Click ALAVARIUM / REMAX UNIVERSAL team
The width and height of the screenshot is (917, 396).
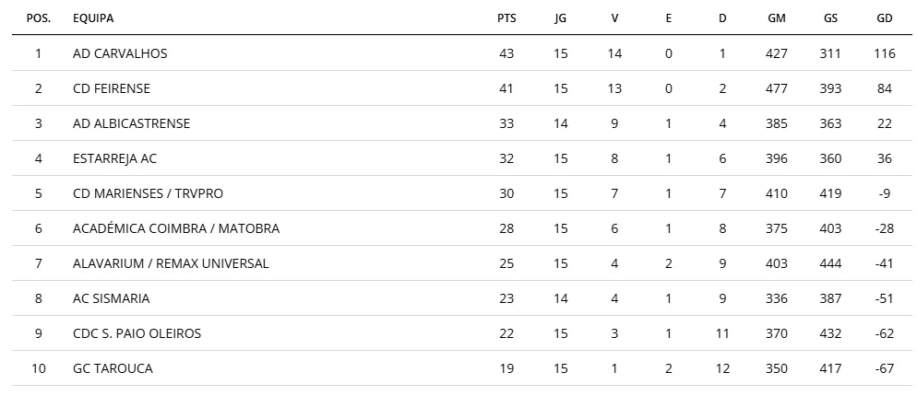[171, 263]
